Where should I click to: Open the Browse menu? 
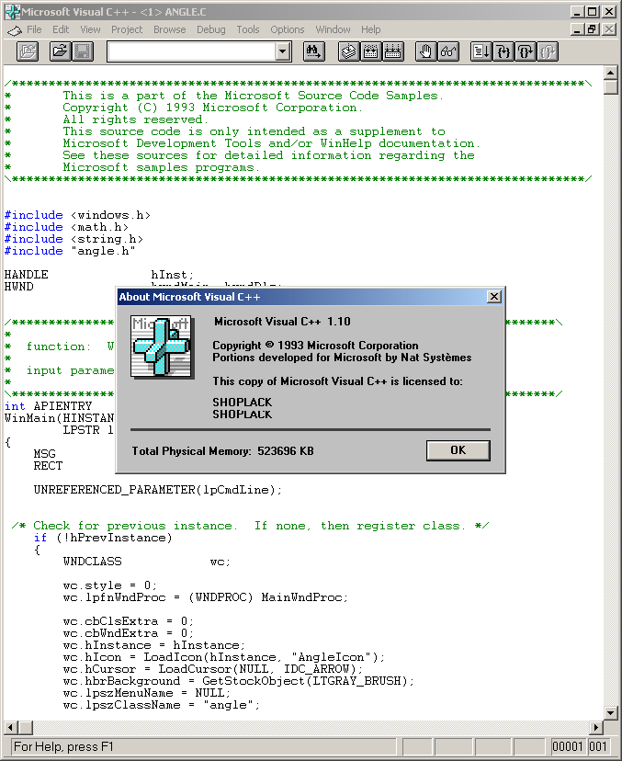(169, 29)
